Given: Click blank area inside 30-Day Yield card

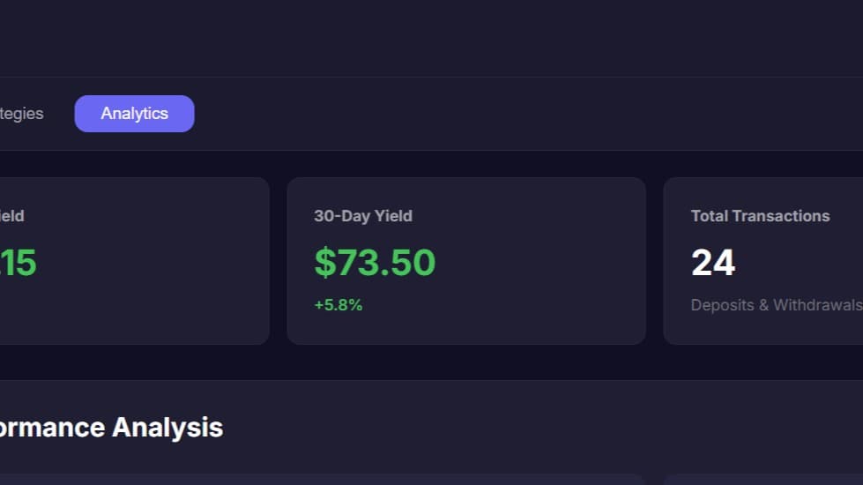Looking at the screenshot, I should [547, 265].
